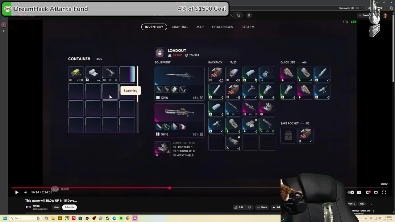The image size is (395, 222).
Task: Select the canister x2 in the backpack
Action: click(233, 142)
